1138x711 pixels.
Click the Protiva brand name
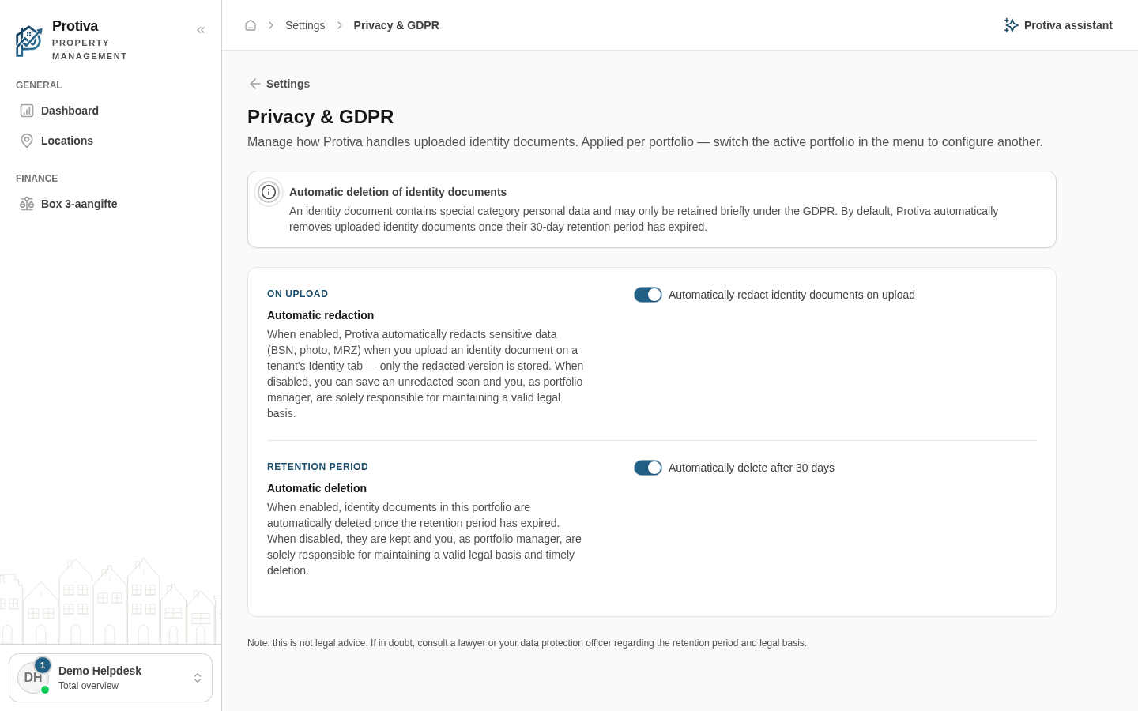pyautogui.click(x=75, y=26)
